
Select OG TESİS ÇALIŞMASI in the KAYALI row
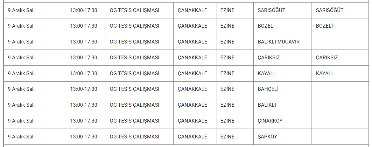tap(134, 74)
